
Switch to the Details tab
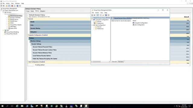[32, 11]
